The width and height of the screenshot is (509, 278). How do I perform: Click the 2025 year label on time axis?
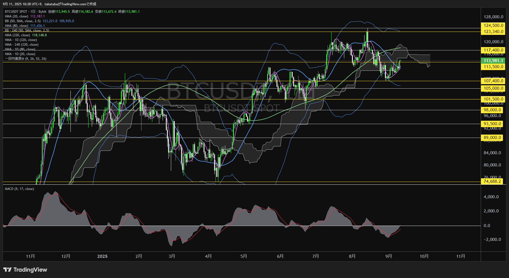(x=102, y=256)
